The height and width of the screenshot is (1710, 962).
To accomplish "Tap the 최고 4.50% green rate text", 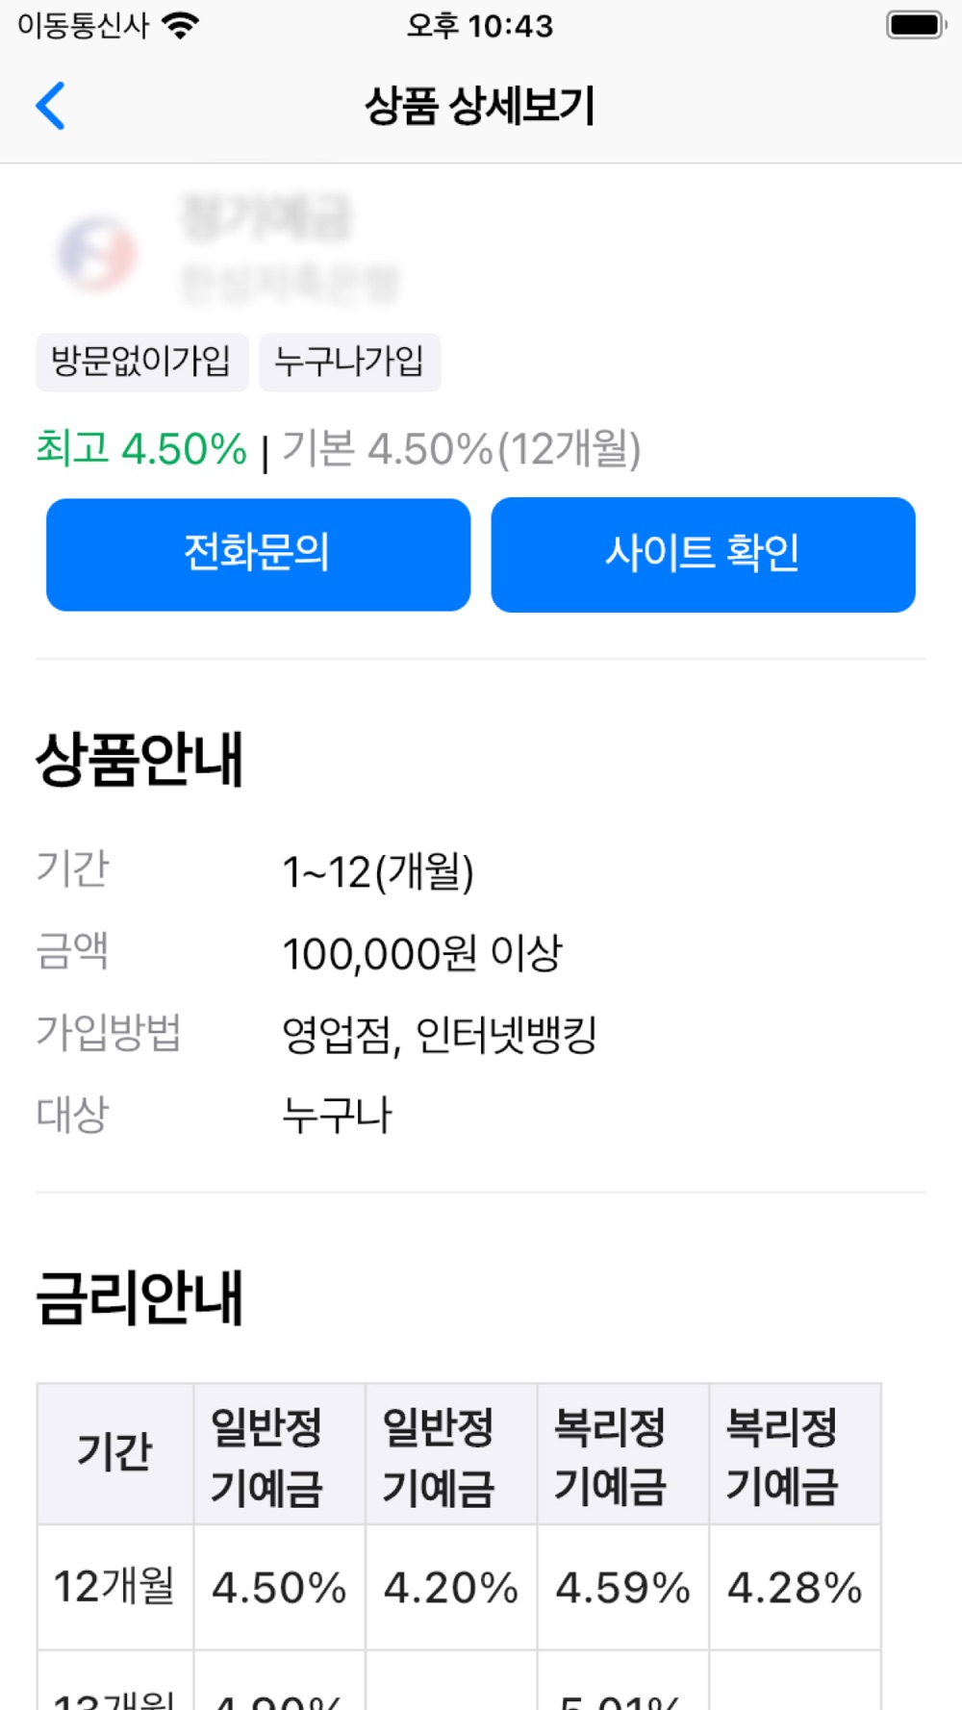I will (141, 449).
